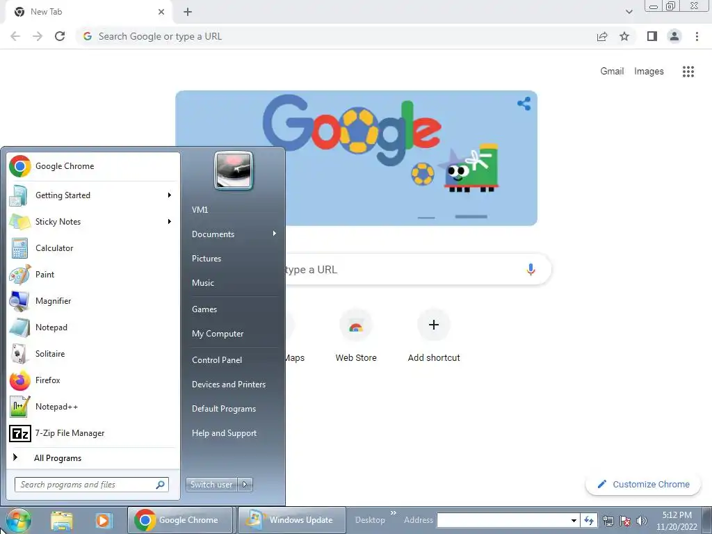Image resolution: width=712 pixels, height=534 pixels.
Task: Open a new Chrome tab
Action: click(x=188, y=12)
